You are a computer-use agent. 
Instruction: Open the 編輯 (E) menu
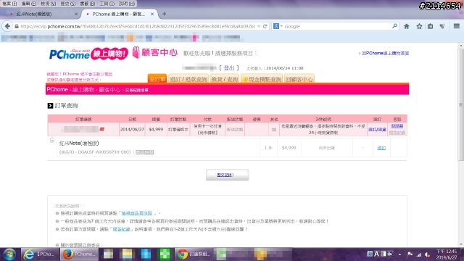[x=29, y=4]
